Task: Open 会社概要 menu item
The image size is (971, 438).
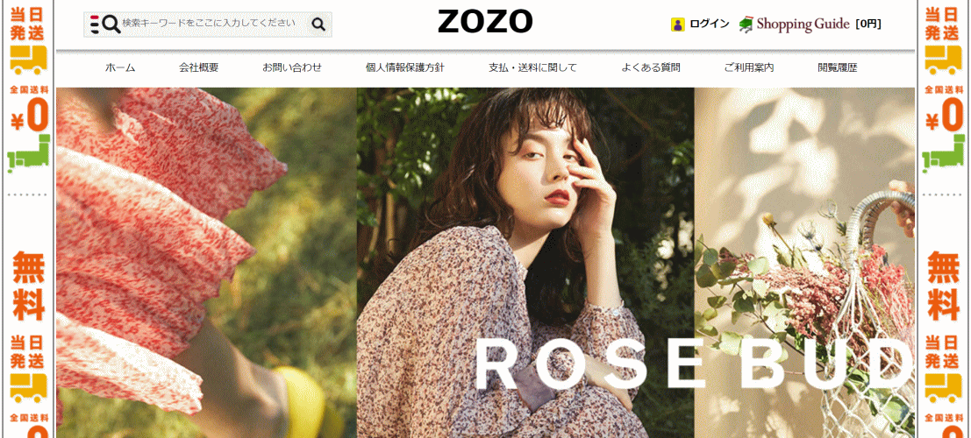Action: 199,68
